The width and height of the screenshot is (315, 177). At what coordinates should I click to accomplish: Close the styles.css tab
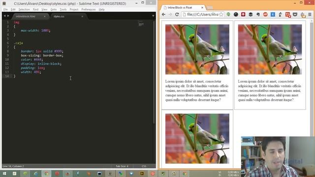click(82, 16)
